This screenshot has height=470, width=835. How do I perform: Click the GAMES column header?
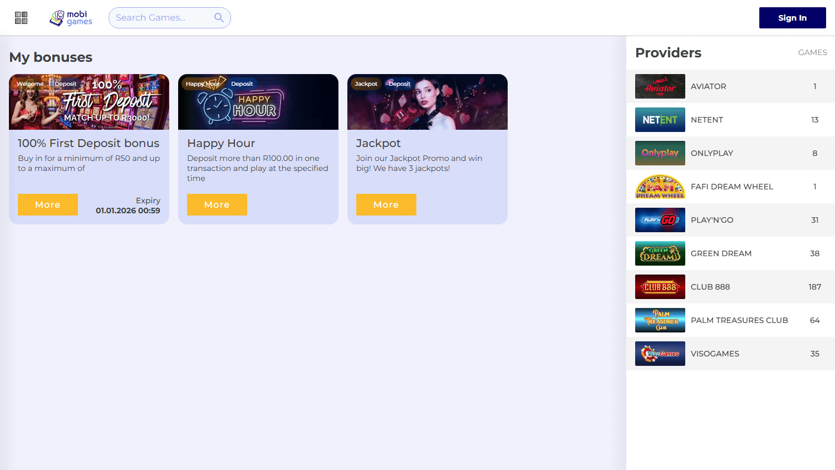812,52
